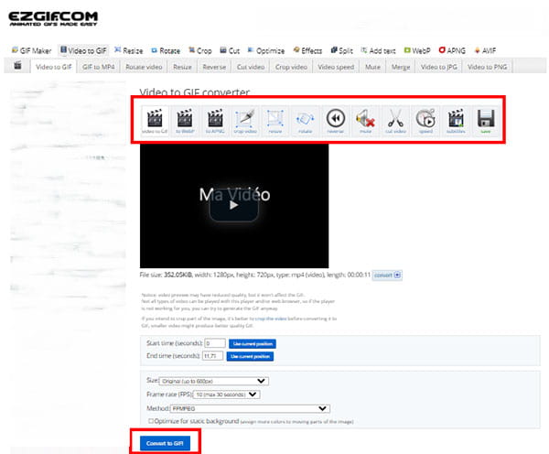Click the save floppy disk icon
Viewport: 549px width, 454px height.
click(485, 121)
